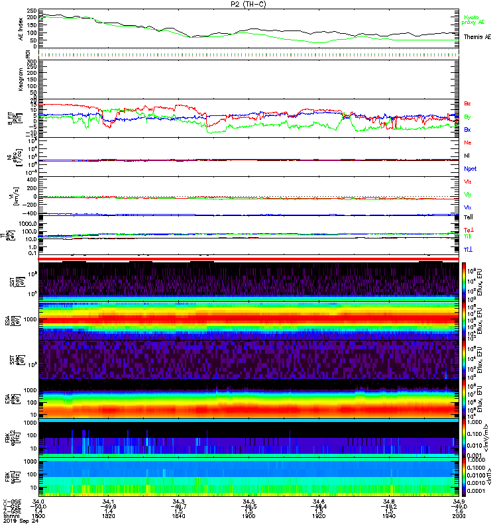
Task: Click the red "Vix" velocity legend label
Action: tap(468, 182)
